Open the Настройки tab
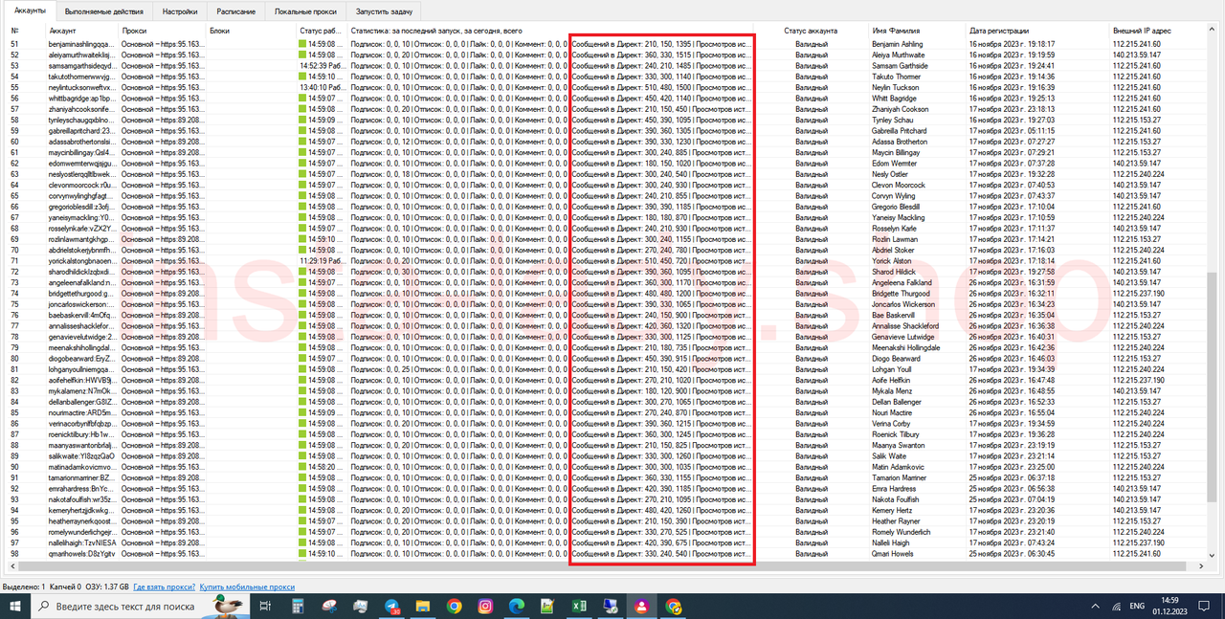The height and width of the screenshot is (619, 1225). pyautogui.click(x=179, y=11)
